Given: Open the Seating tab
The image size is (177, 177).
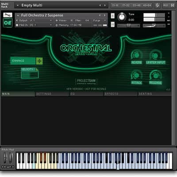Looking at the screenshot, I should [154, 94].
